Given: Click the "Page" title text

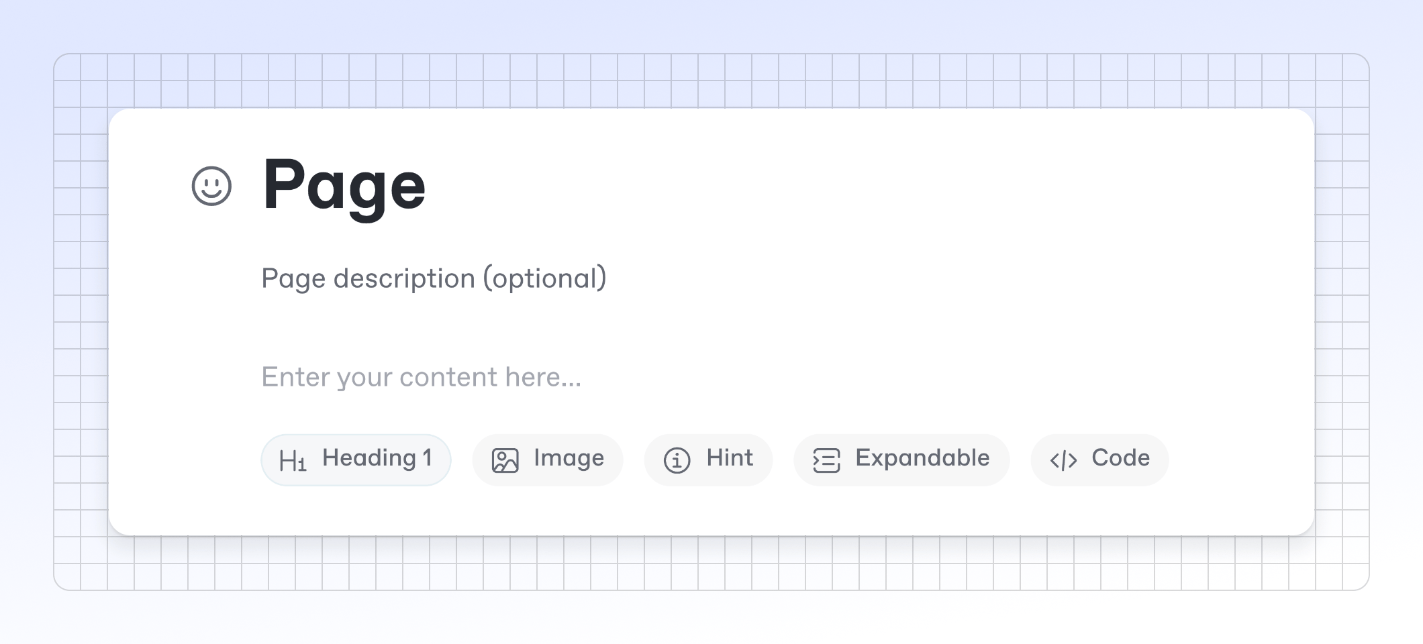Looking at the screenshot, I should click(344, 186).
